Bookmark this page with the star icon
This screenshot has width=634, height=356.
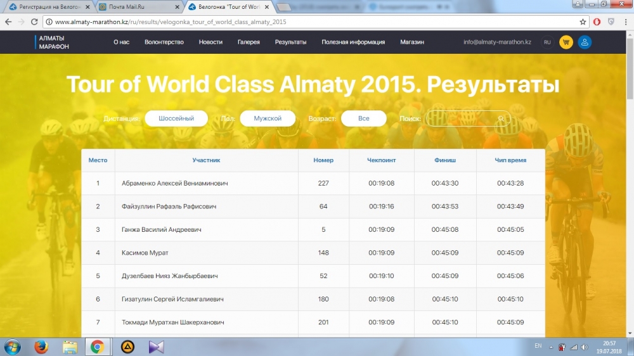point(583,22)
